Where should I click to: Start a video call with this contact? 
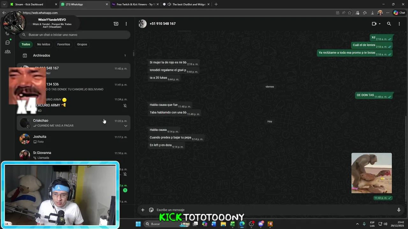click(x=374, y=24)
